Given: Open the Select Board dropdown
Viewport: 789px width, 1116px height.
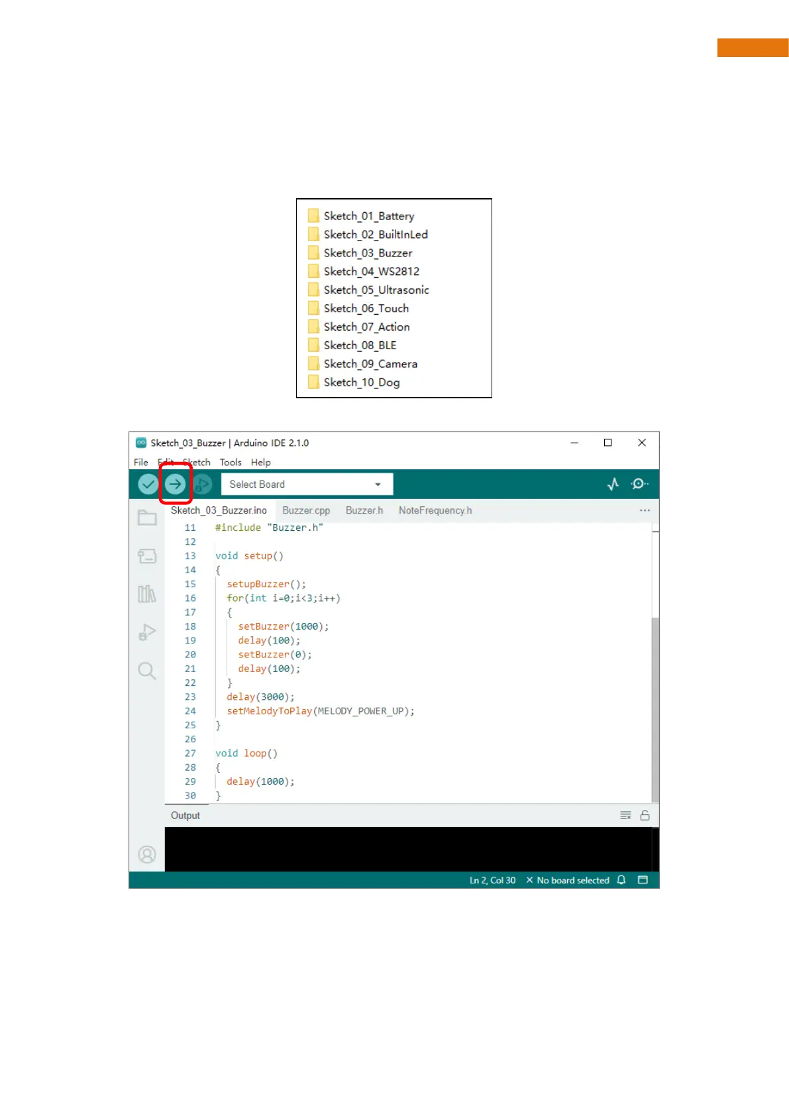Looking at the screenshot, I should click(307, 484).
